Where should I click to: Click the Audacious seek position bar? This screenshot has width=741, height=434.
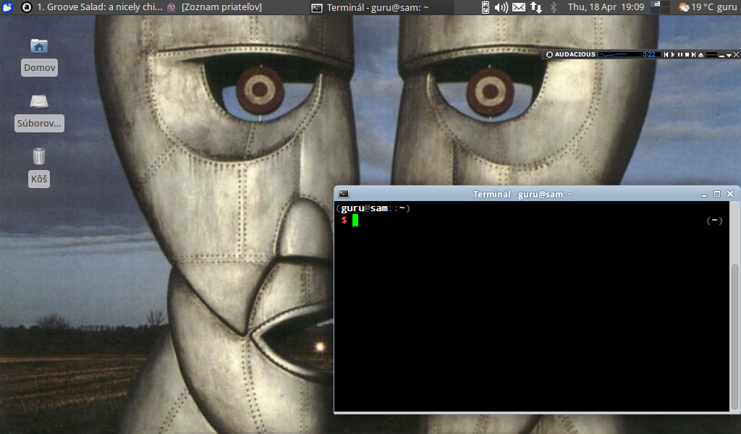click(711, 54)
